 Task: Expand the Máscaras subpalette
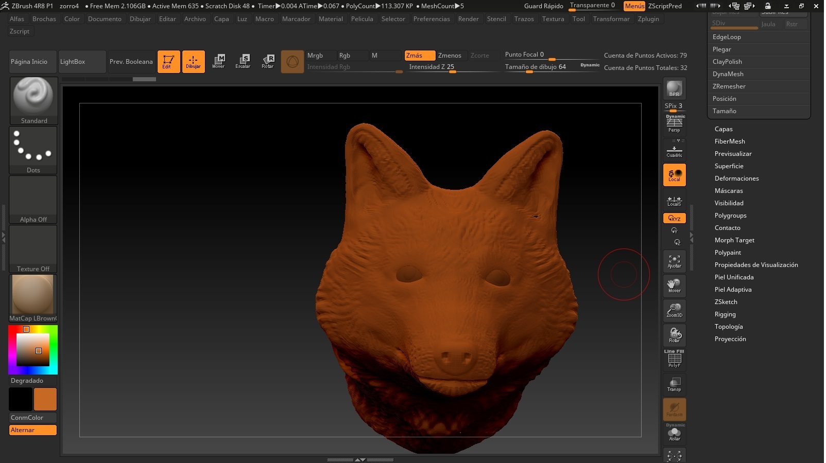[728, 191]
